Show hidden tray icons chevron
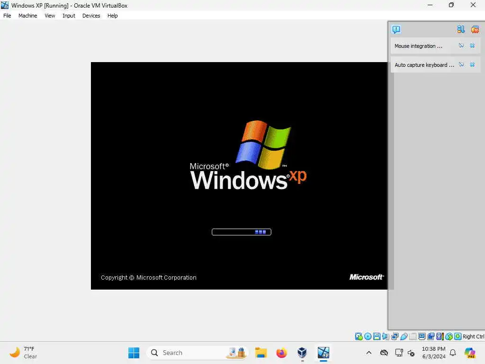485x364 pixels. (x=368, y=353)
